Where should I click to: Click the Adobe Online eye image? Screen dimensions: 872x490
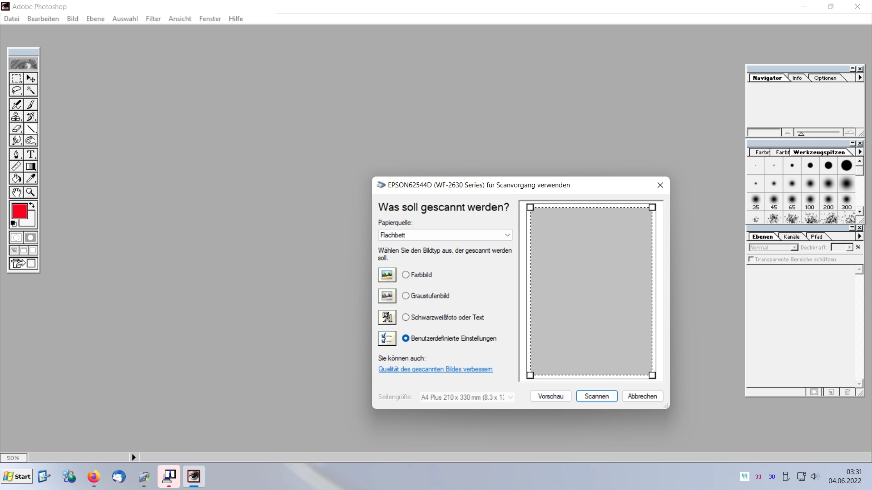pos(24,64)
